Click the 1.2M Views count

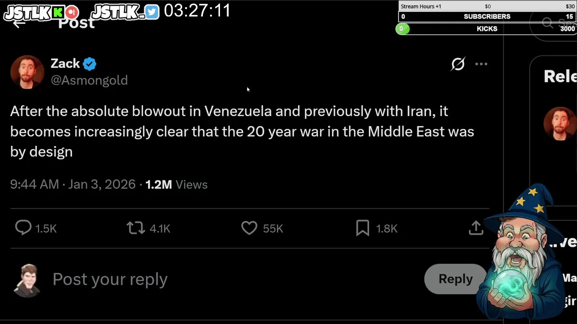coord(176,184)
